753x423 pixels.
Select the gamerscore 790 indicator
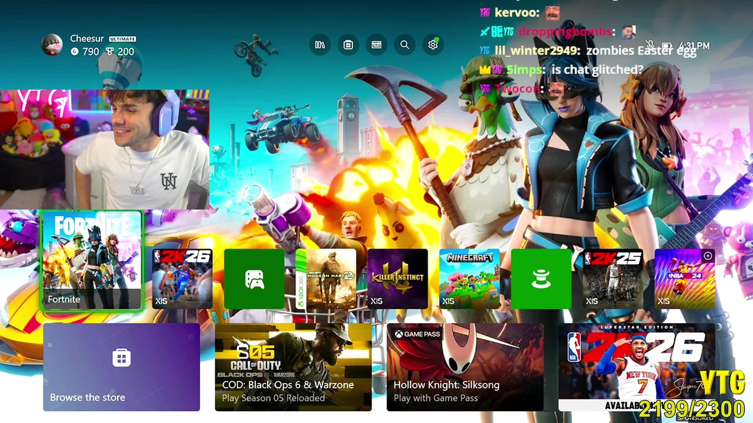click(x=85, y=52)
